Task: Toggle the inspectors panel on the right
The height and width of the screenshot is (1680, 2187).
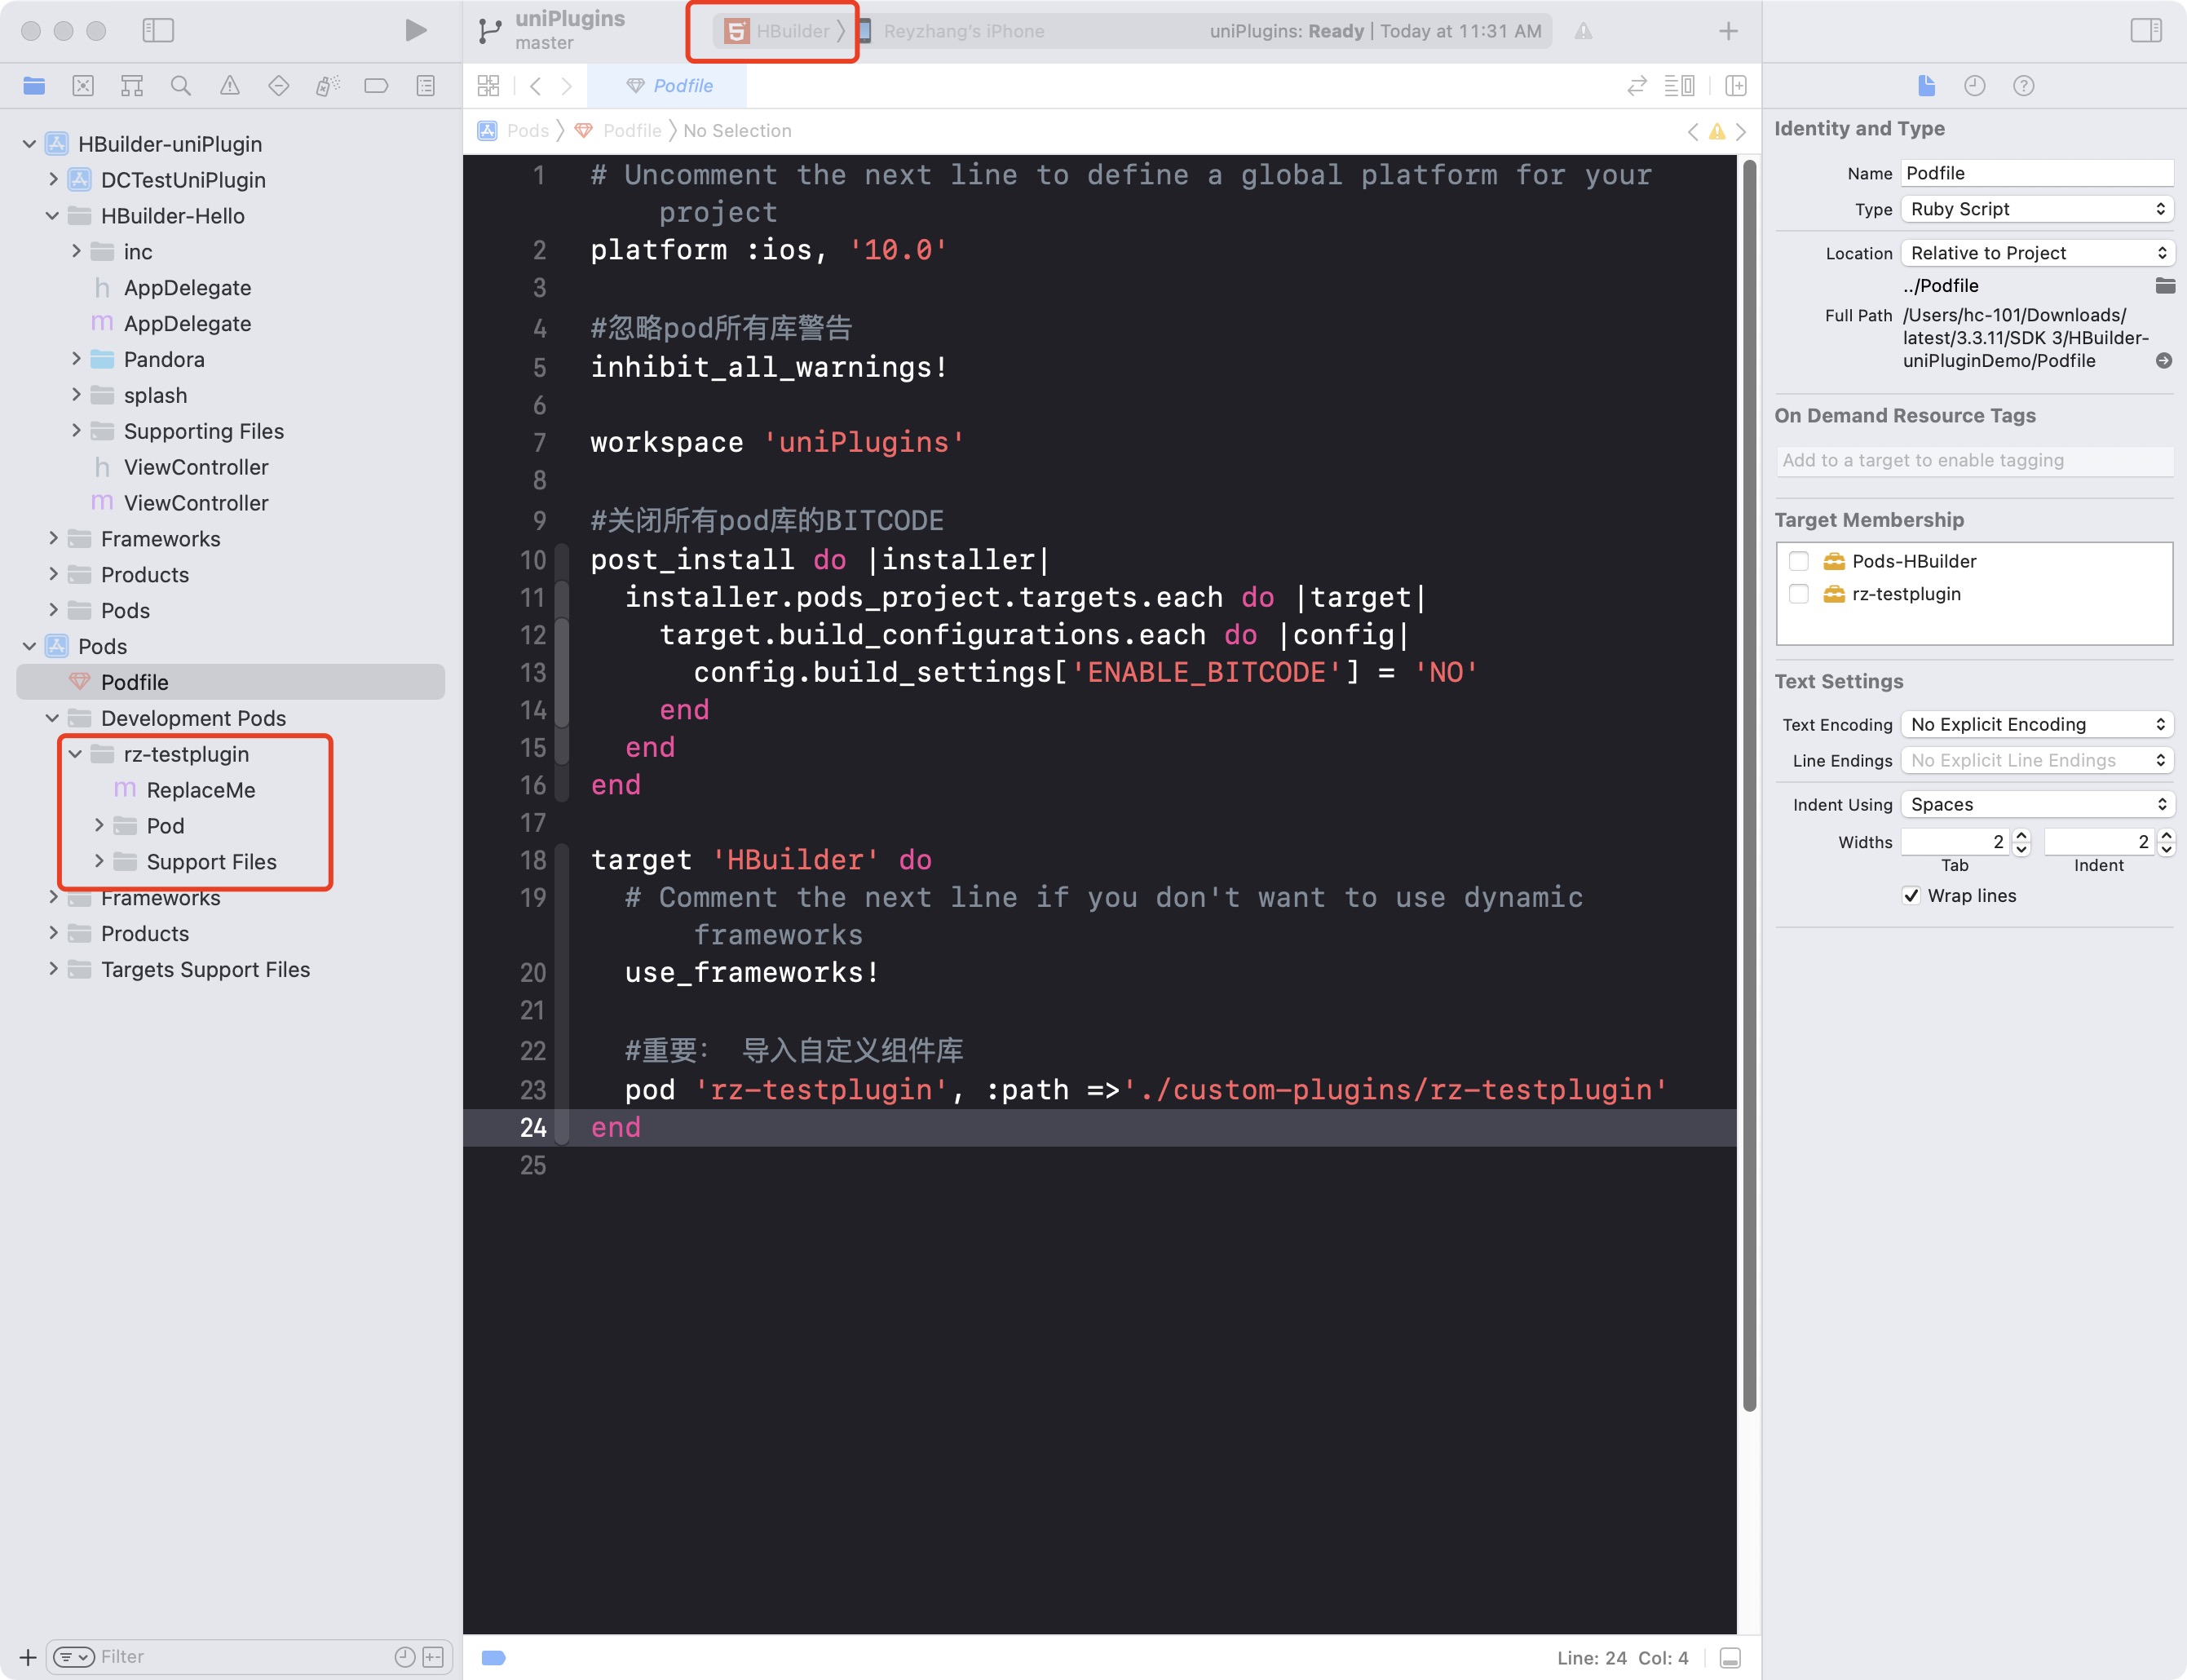Action: [2146, 30]
